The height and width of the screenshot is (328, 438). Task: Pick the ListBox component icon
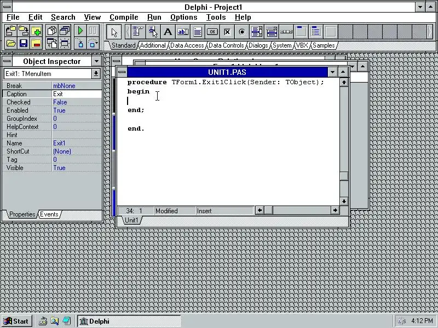[257, 32]
